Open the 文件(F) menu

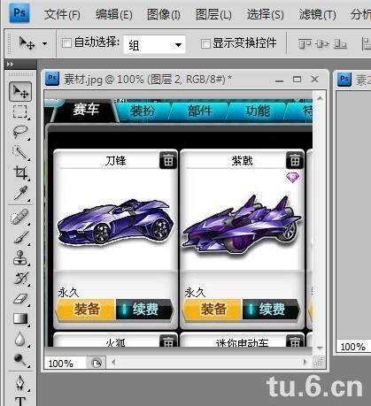coord(62,14)
